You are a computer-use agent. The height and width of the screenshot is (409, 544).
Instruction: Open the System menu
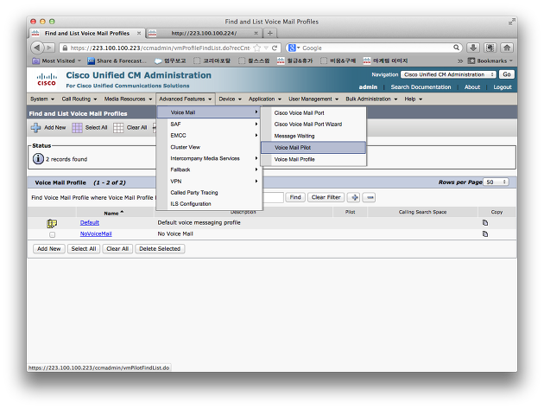(42, 99)
